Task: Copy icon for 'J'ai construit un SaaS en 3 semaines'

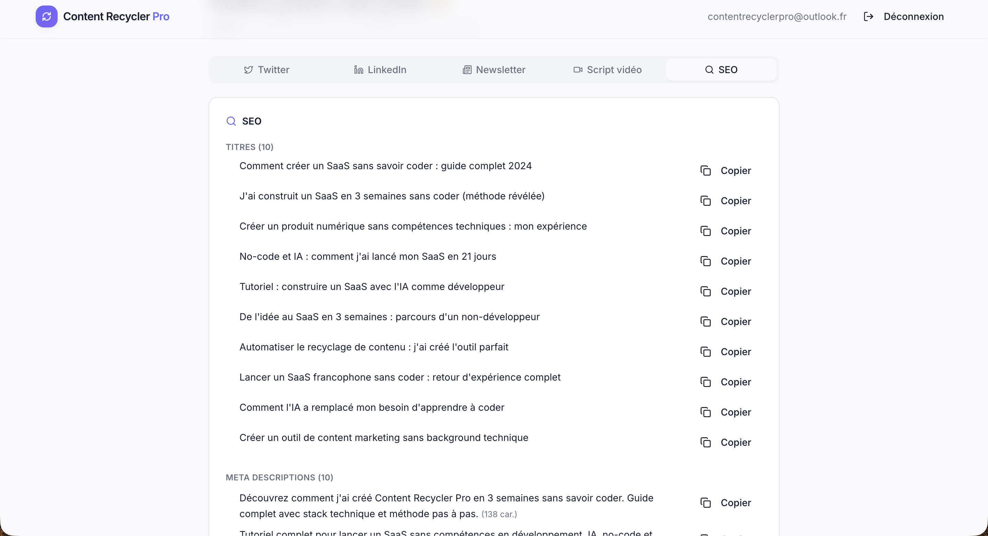Action: point(705,201)
